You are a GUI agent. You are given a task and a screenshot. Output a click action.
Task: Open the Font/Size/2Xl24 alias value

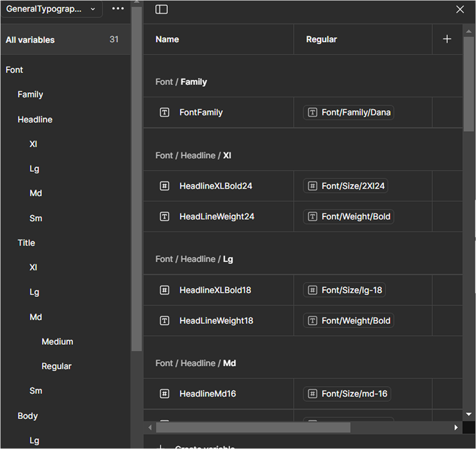pos(345,186)
